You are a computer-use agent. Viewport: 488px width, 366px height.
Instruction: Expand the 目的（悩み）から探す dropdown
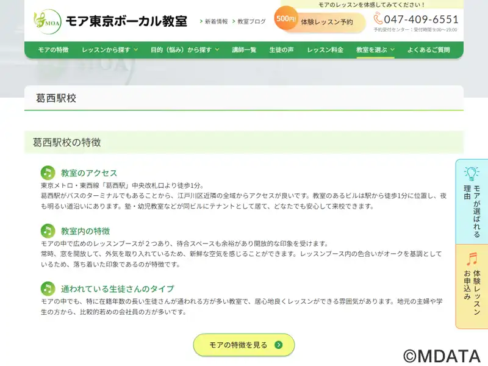pyautogui.click(x=185, y=50)
